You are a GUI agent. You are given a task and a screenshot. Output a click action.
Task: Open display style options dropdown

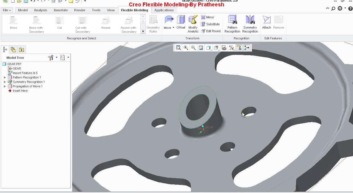tap(209, 48)
